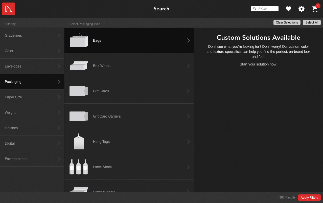Click the Apply Filters button
Viewport: 323px width, 203px height.
(309, 197)
